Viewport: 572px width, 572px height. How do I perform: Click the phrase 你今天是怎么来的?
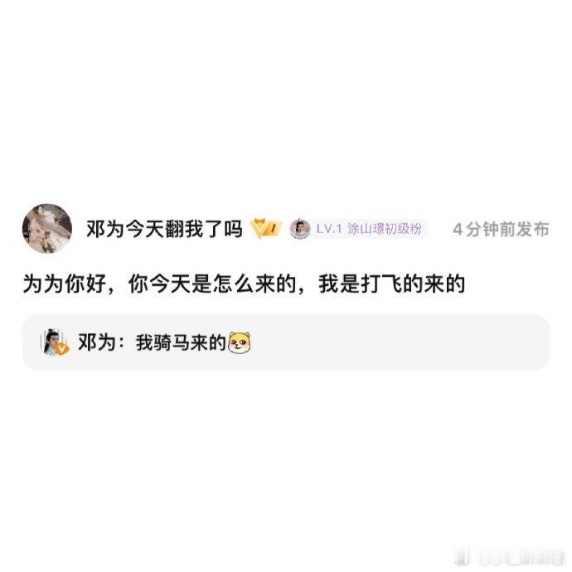[x=212, y=284]
